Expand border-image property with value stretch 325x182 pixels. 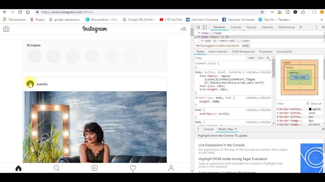(x=278, y=124)
